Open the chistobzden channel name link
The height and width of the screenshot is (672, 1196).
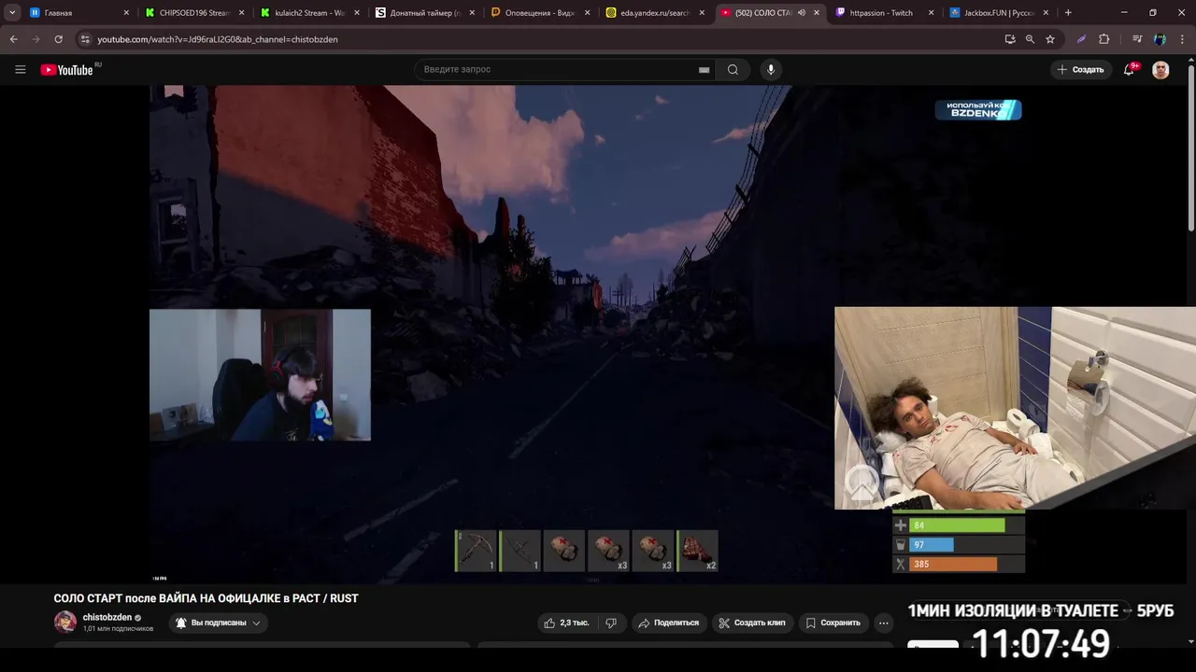coord(107,617)
